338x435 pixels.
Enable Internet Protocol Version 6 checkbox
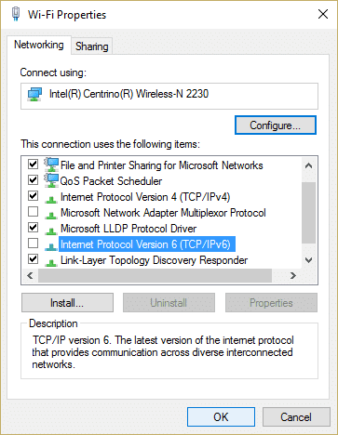pyautogui.click(x=33, y=244)
